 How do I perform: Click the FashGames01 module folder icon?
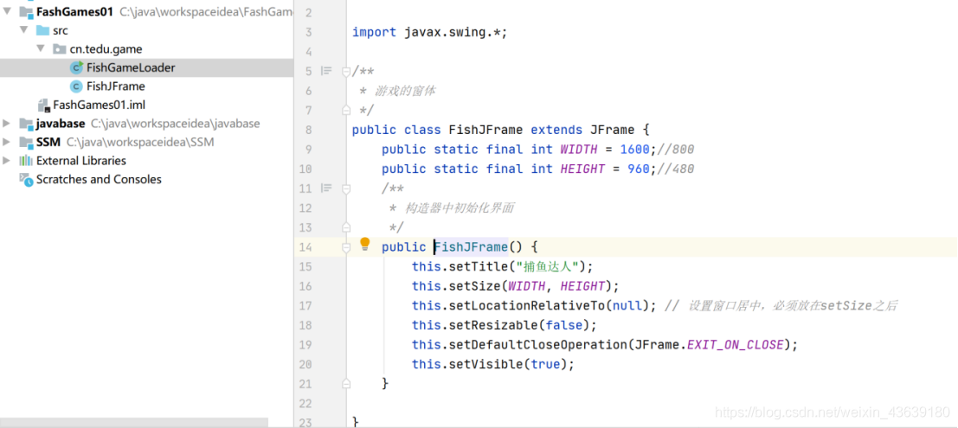(26, 11)
